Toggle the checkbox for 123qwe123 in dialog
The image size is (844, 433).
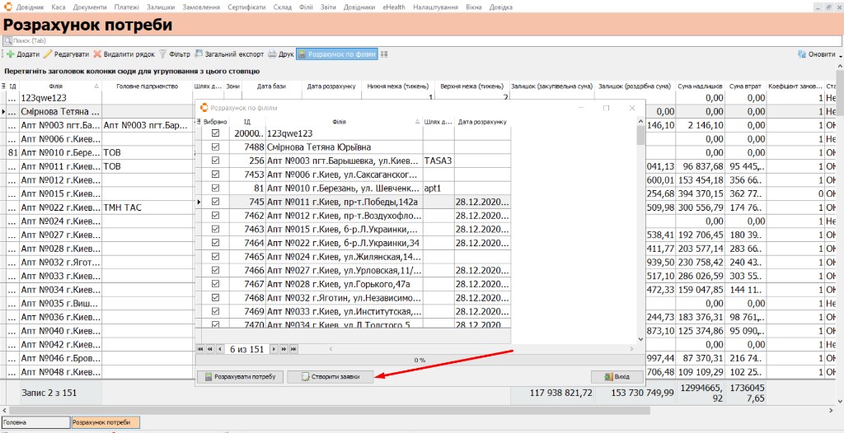[x=216, y=133]
